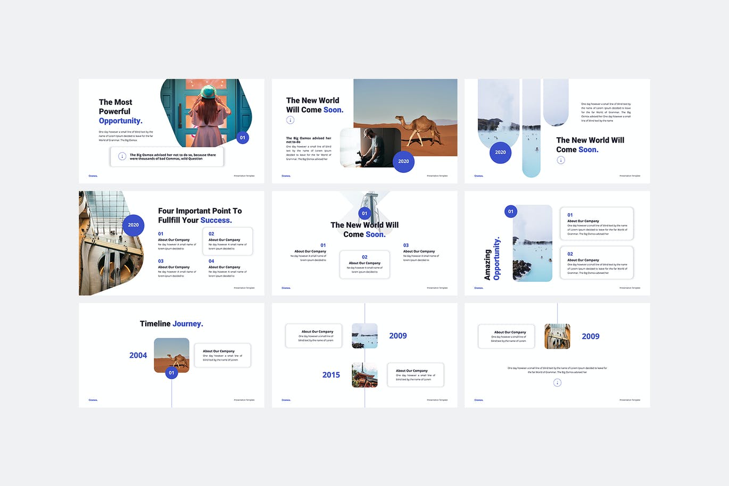The height and width of the screenshot is (486, 729).
Task: Select the building thumbnail beside 2009 on the last slide
Action: pos(557,336)
